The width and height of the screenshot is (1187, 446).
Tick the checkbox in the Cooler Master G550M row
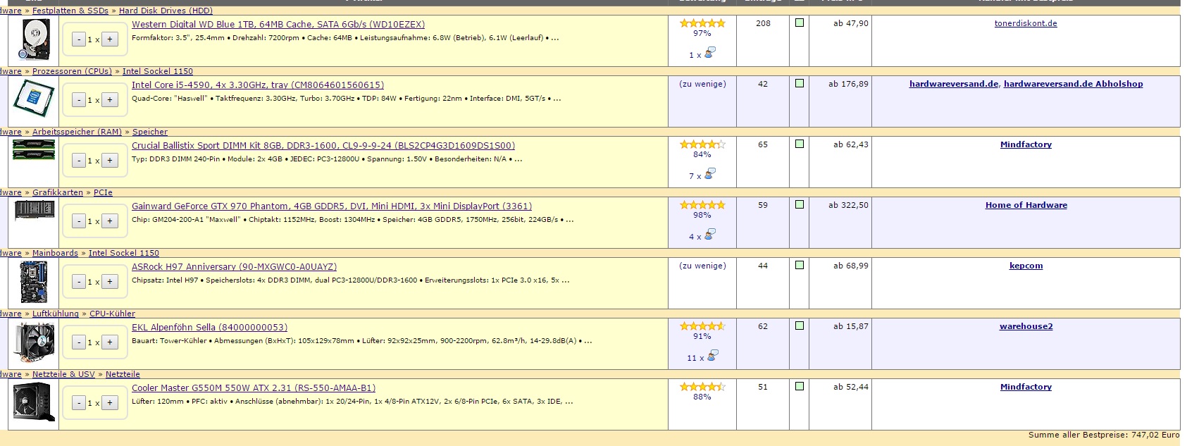click(800, 387)
